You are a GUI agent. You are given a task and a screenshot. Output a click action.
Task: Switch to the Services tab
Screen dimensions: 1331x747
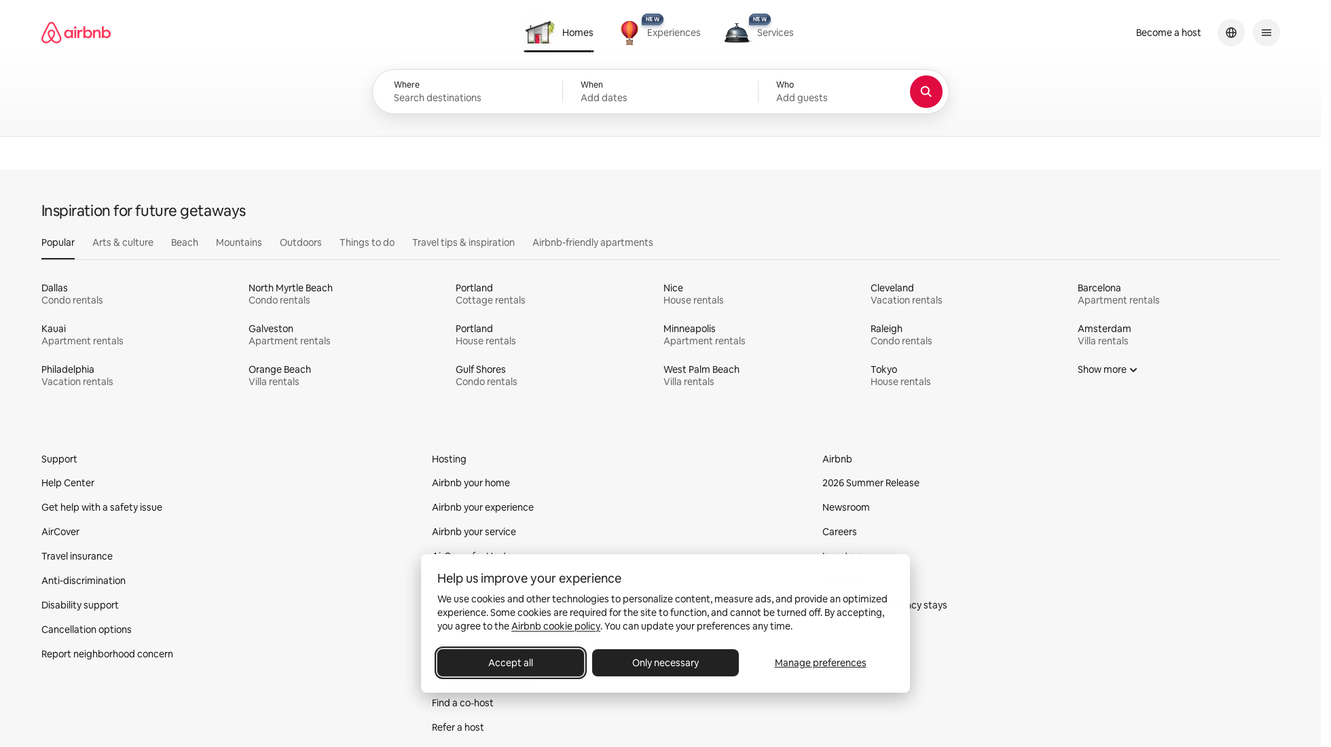pyautogui.click(x=759, y=33)
